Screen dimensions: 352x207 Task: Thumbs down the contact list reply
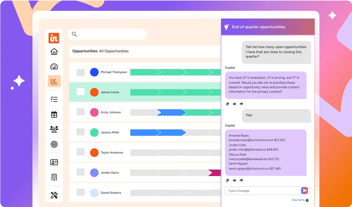[x=241, y=181]
